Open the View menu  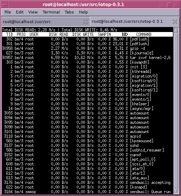tap(33, 12)
